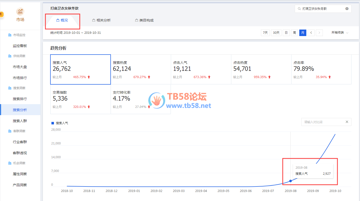Click the 市场监控 section icon
This screenshot has height=201, width=360.
click(10, 35)
